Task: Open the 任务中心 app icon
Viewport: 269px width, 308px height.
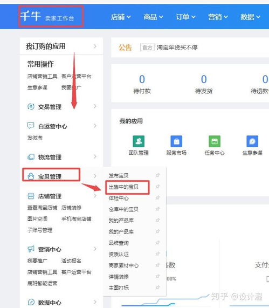Action: (x=215, y=141)
